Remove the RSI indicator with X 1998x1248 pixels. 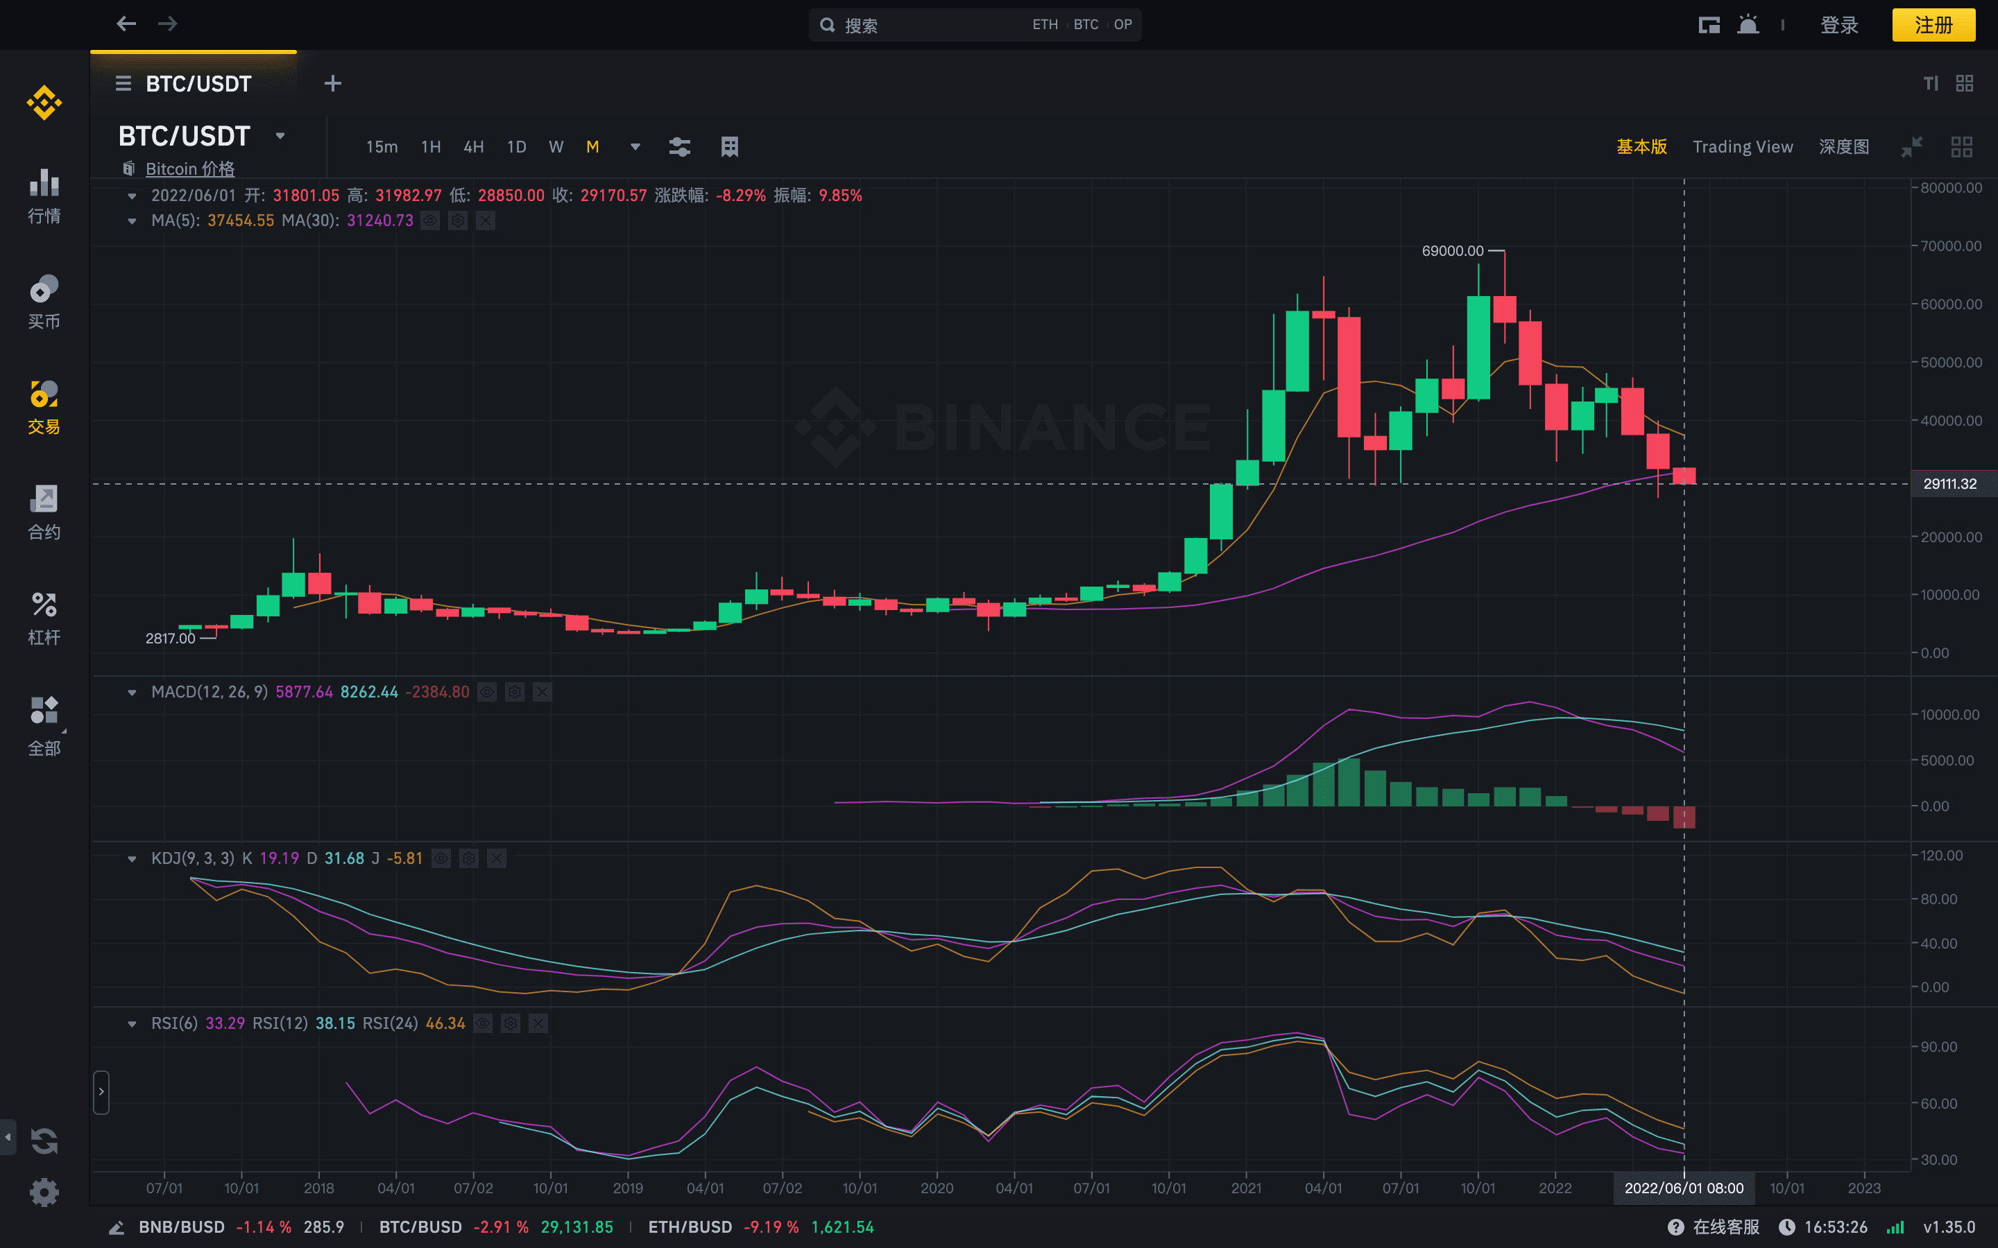(x=538, y=1023)
